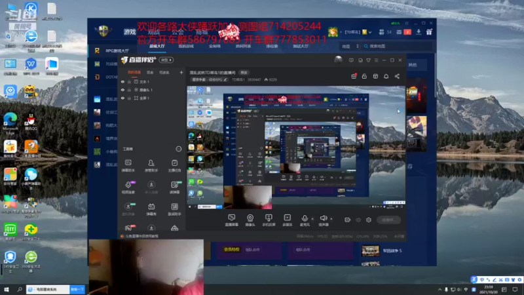Click the unlock padlock icon above preview
This screenshot has width=524, height=295.
(364, 77)
